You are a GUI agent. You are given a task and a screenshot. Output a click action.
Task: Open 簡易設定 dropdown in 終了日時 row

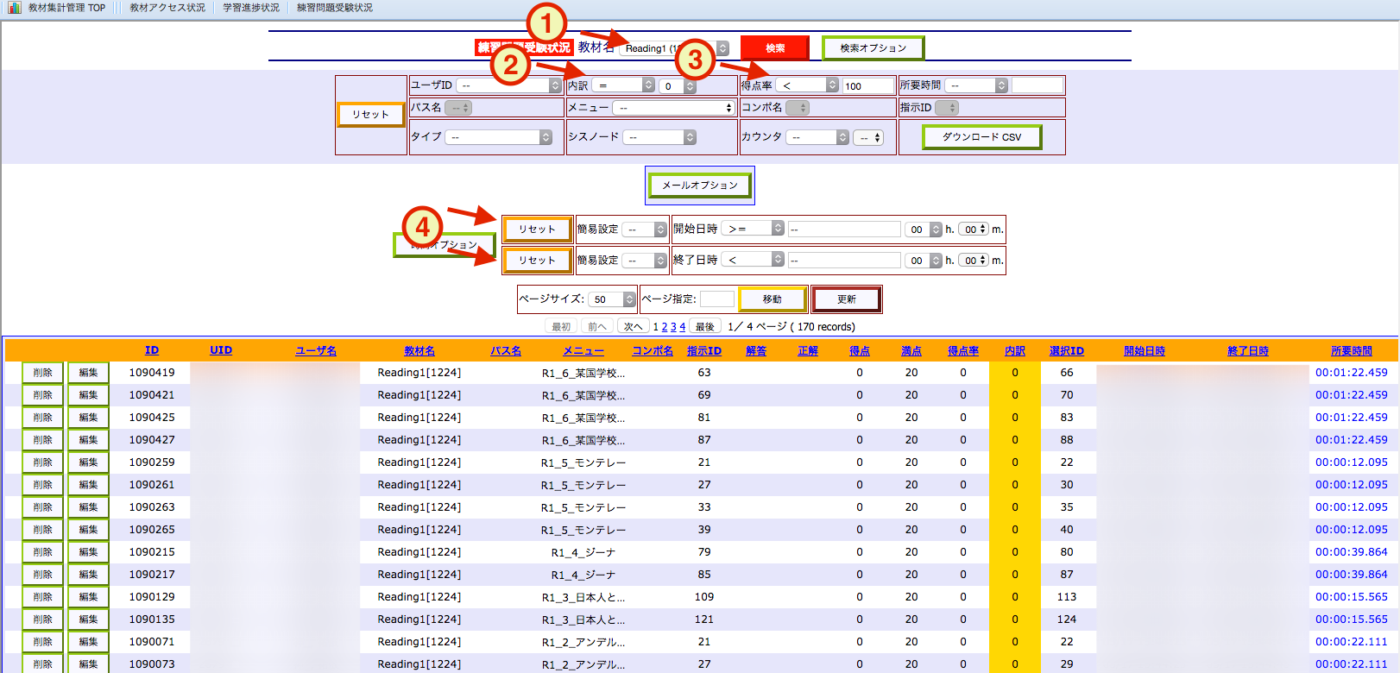click(x=645, y=261)
